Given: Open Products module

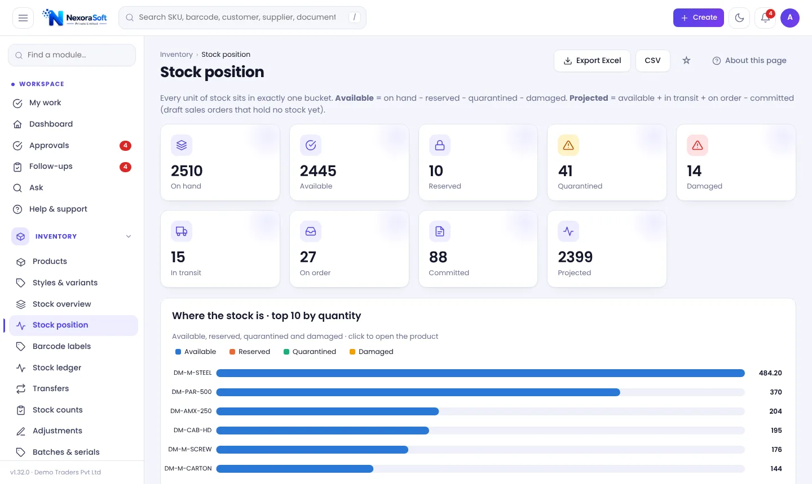Looking at the screenshot, I should click(73, 261).
